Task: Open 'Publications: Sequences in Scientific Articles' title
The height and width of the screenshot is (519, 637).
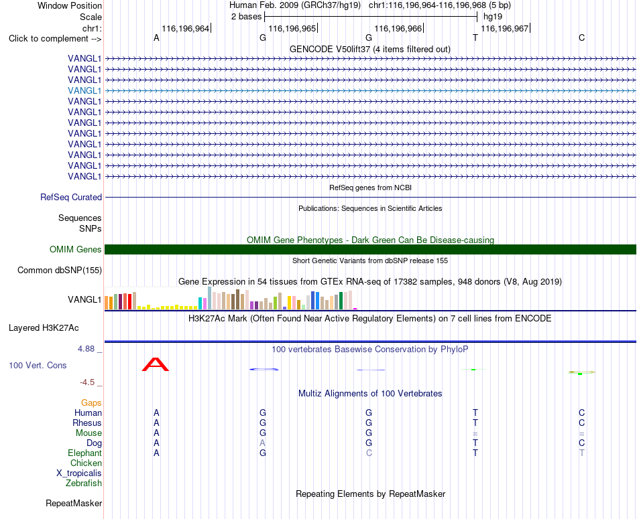Action: click(x=370, y=208)
